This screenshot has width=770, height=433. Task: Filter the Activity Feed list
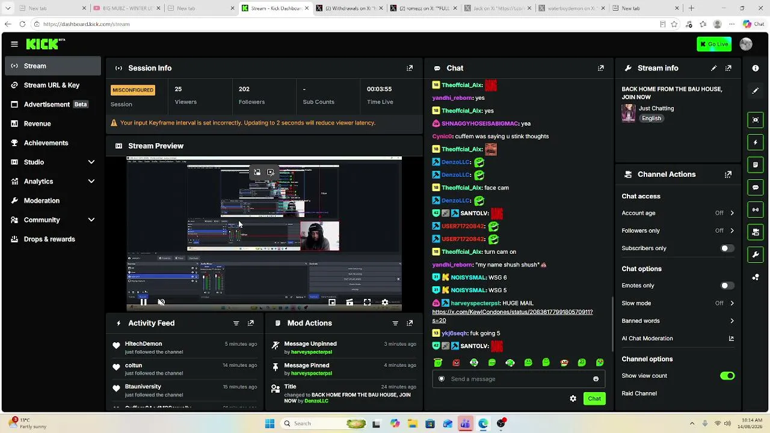(x=236, y=324)
